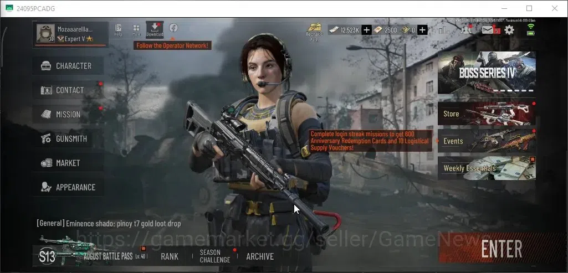Click the login streak missions message

click(371, 141)
